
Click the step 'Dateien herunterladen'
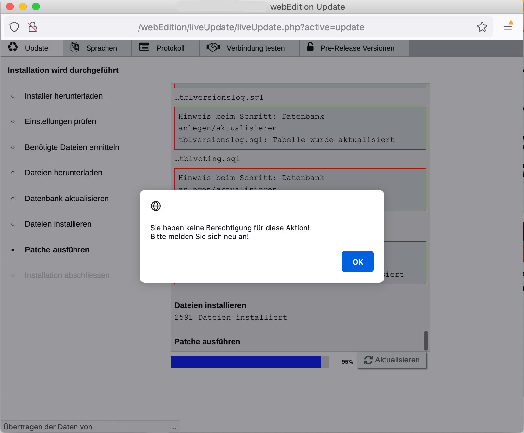tap(63, 173)
